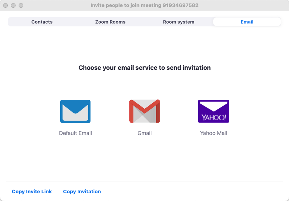The height and width of the screenshot is (201, 289).
Task: Click the 'Default Email' text label
Action: (75, 133)
